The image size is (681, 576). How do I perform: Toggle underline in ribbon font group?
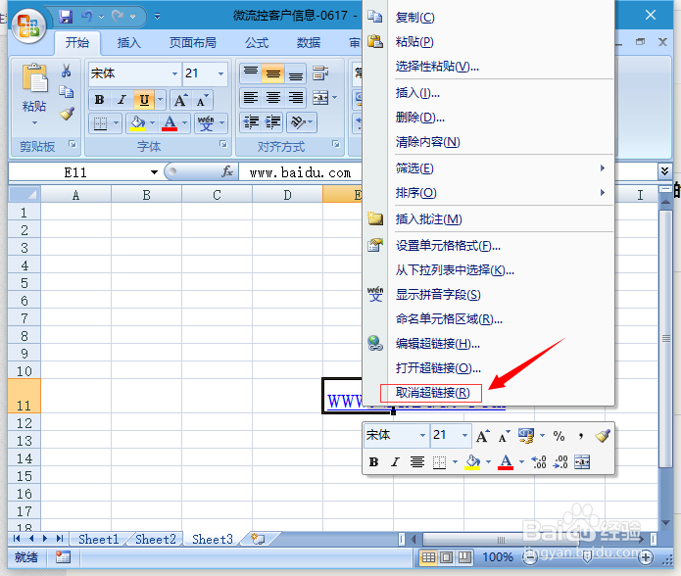(144, 100)
